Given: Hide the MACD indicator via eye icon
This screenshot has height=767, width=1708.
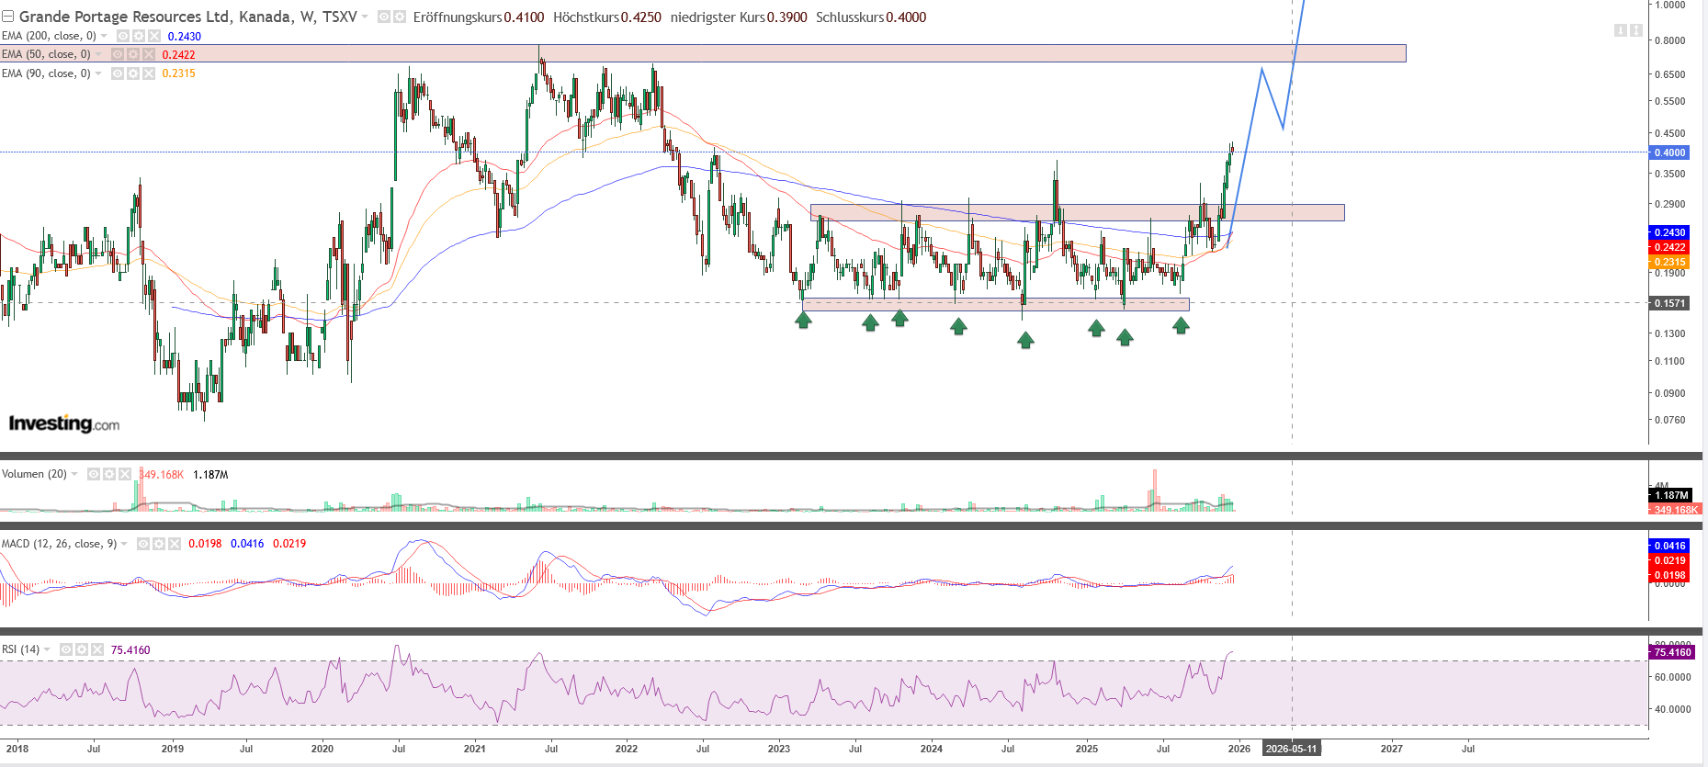Looking at the screenshot, I should (143, 544).
